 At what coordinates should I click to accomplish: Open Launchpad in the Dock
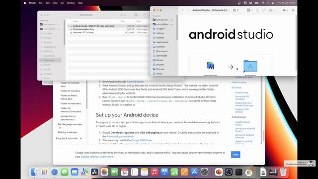pyautogui.click(x=44, y=172)
